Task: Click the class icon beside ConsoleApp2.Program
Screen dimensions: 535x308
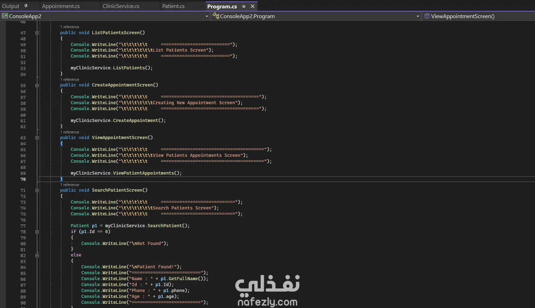Action: point(216,16)
